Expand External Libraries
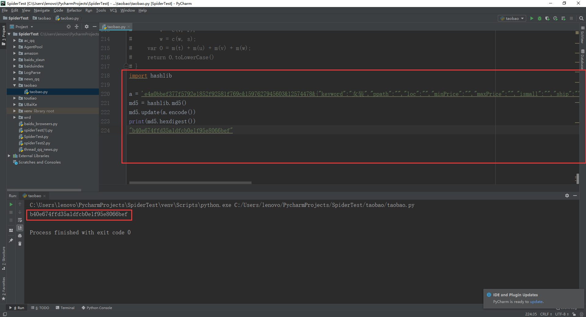Screen dimensions: 586x317 click(9, 156)
